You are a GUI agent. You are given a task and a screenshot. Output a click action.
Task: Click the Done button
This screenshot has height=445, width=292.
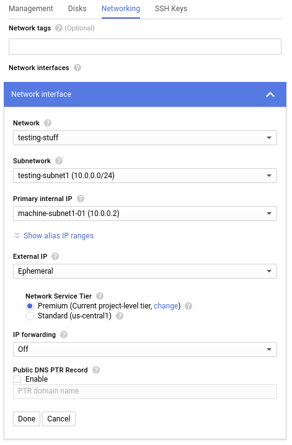[x=27, y=419]
